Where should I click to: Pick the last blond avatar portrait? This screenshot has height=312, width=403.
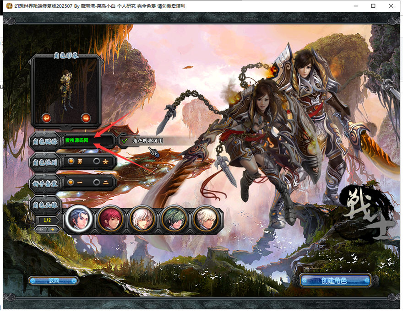pyautogui.click(x=206, y=219)
